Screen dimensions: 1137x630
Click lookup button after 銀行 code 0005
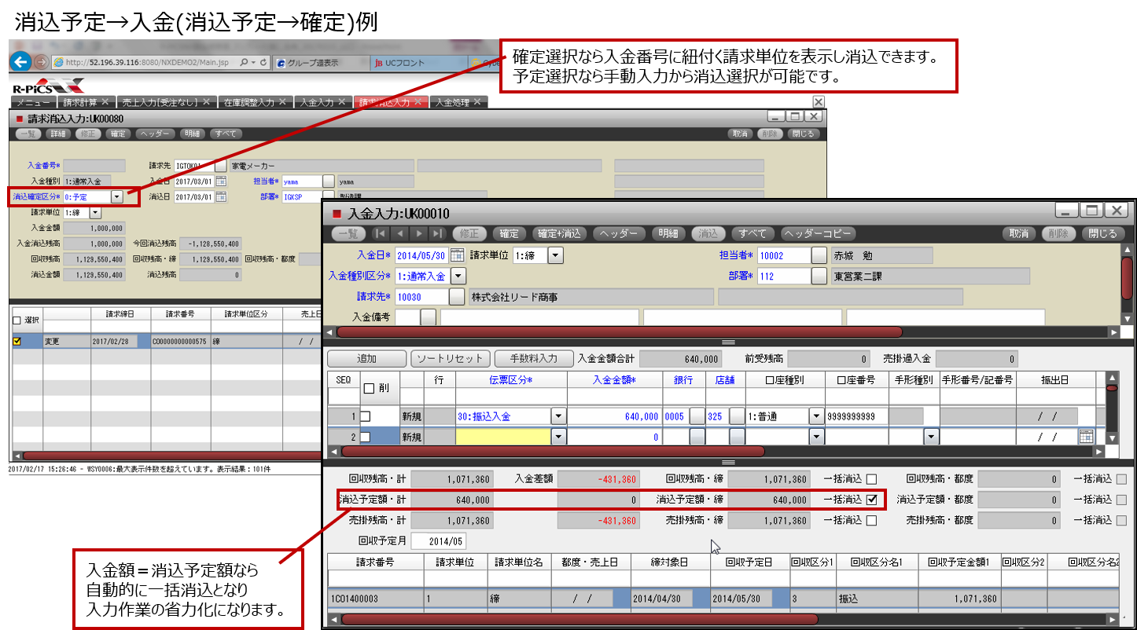(x=697, y=416)
